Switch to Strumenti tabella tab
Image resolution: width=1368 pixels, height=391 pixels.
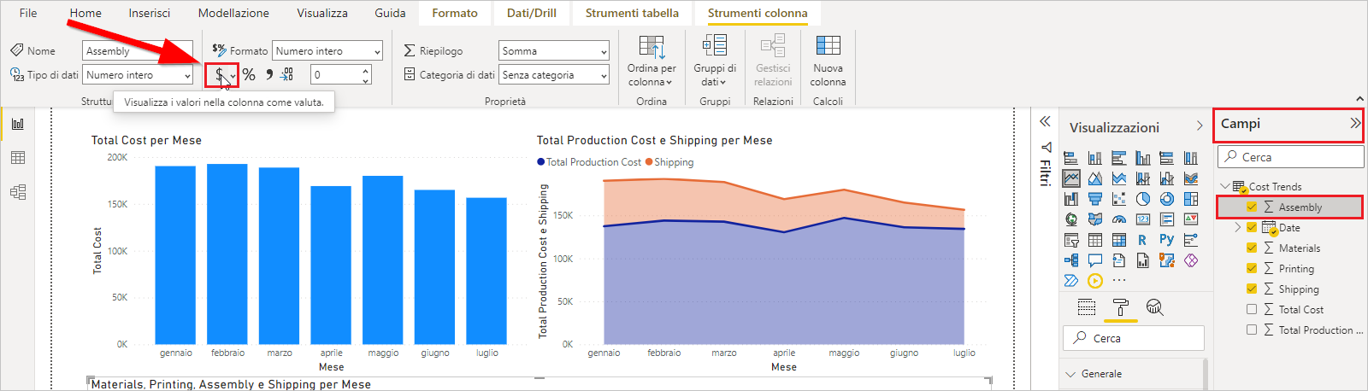tap(632, 13)
